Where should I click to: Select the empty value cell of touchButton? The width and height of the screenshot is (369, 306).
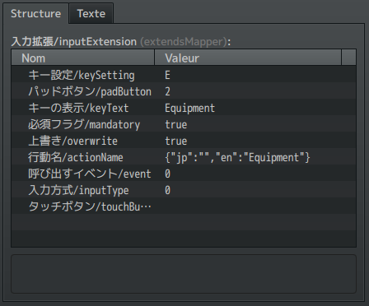tap(255, 206)
